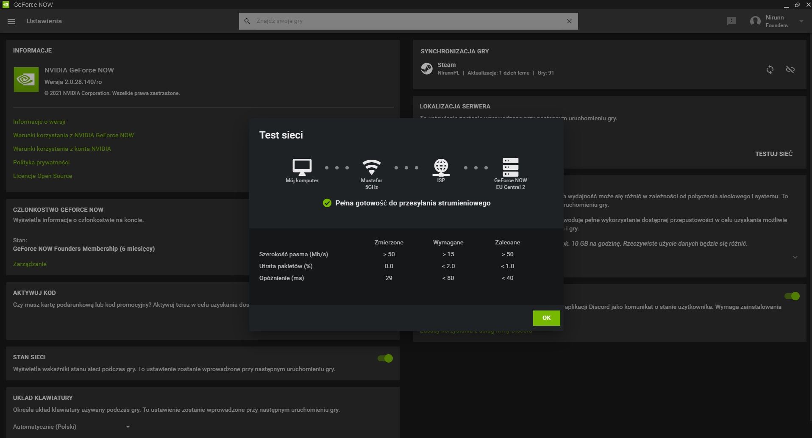Refresh Steam game sync
812x438 pixels.
click(x=770, y=69)
